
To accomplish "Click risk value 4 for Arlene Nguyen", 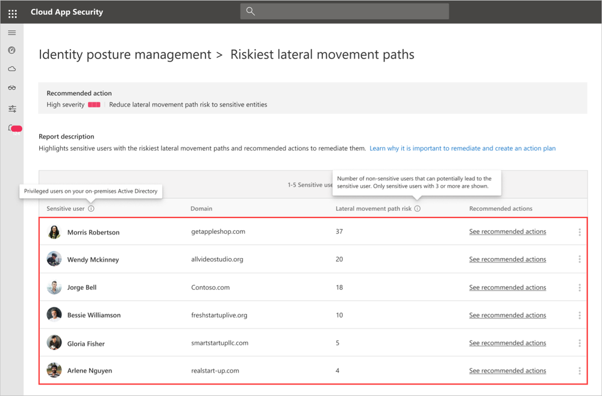I will [337, 371].
